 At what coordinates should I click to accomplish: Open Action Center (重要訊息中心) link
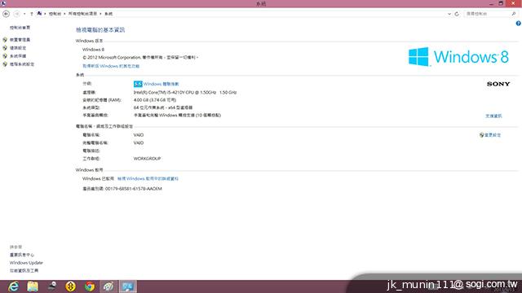click(22, 255)
